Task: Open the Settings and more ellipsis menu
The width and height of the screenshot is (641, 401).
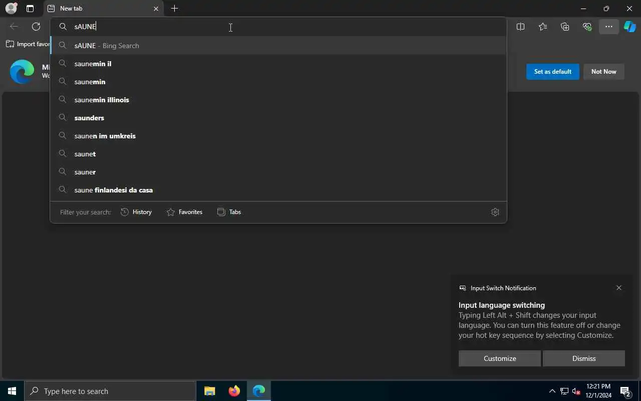Action: pos(609,27)
